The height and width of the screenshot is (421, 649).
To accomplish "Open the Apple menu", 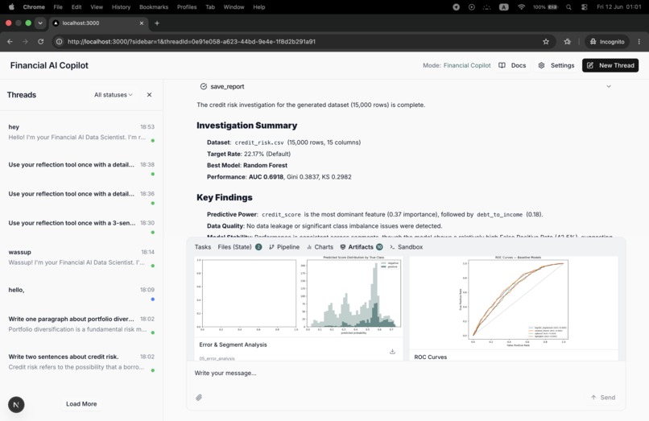I will click(11, 7).
